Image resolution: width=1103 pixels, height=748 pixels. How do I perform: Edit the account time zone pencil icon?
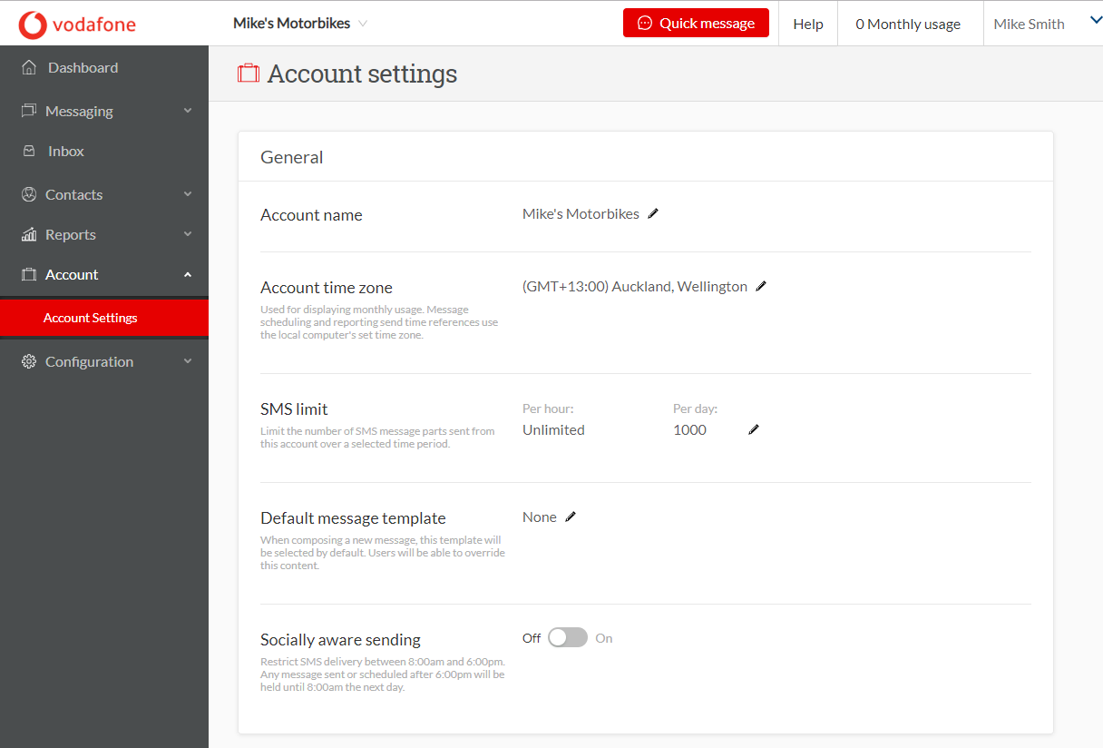point(761,286)
